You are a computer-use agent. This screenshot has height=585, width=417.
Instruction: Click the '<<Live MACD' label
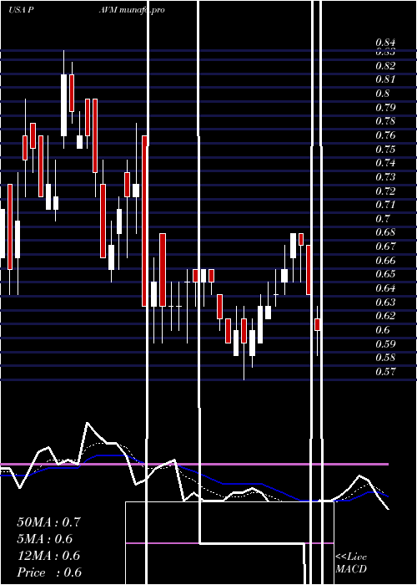coord(351,562)
